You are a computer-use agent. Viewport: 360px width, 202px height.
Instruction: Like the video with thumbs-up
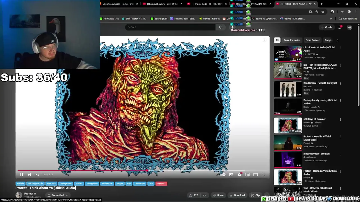193,195
